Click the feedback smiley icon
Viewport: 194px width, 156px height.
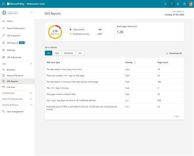(178, 4)
